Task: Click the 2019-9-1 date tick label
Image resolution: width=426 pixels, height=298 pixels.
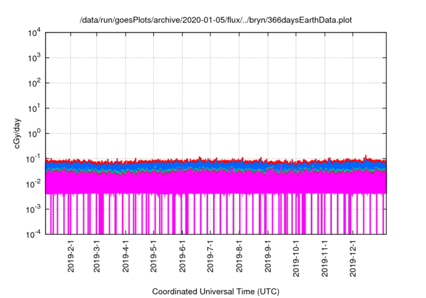Action: pos(269,256)
